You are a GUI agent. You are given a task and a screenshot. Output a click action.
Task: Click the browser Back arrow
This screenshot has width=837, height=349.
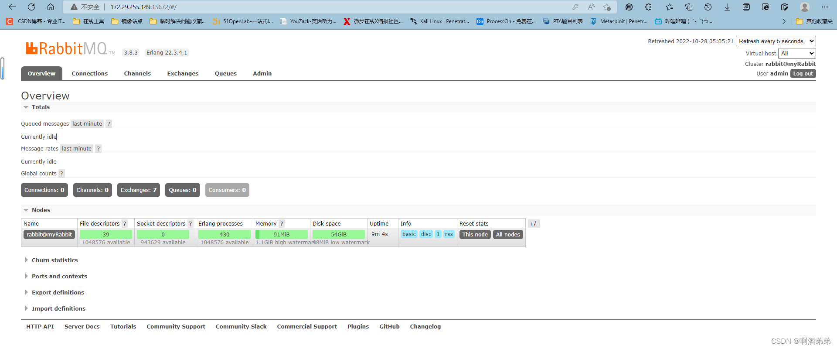pos(12,7)
